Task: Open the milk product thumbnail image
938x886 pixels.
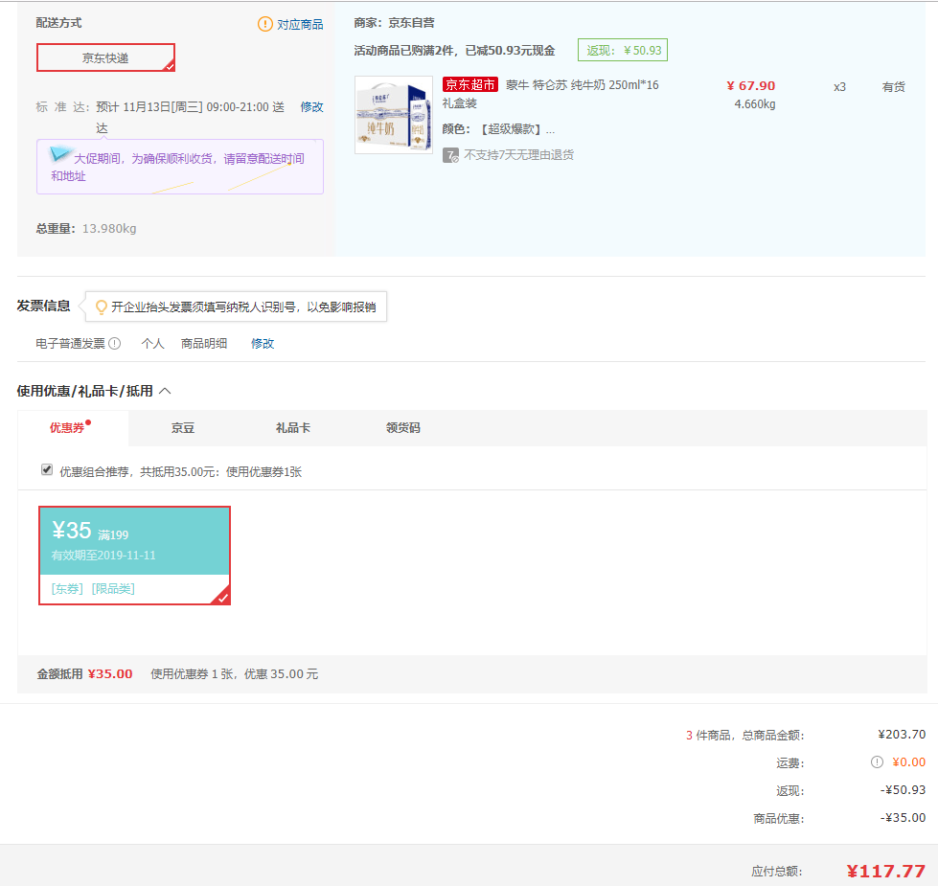Action: tap(394, 115)
